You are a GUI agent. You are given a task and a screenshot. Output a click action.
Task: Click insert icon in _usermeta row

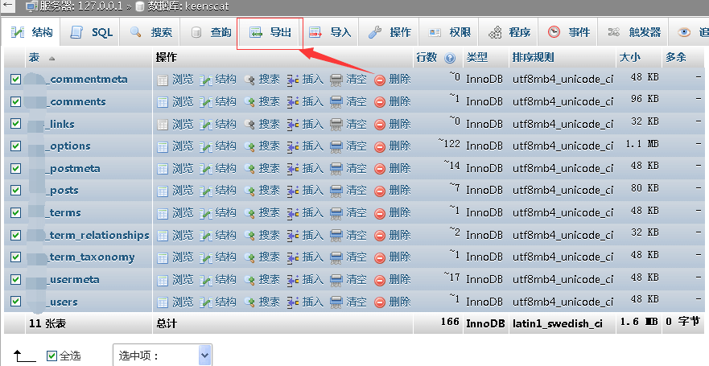click(x=293, y=280)
